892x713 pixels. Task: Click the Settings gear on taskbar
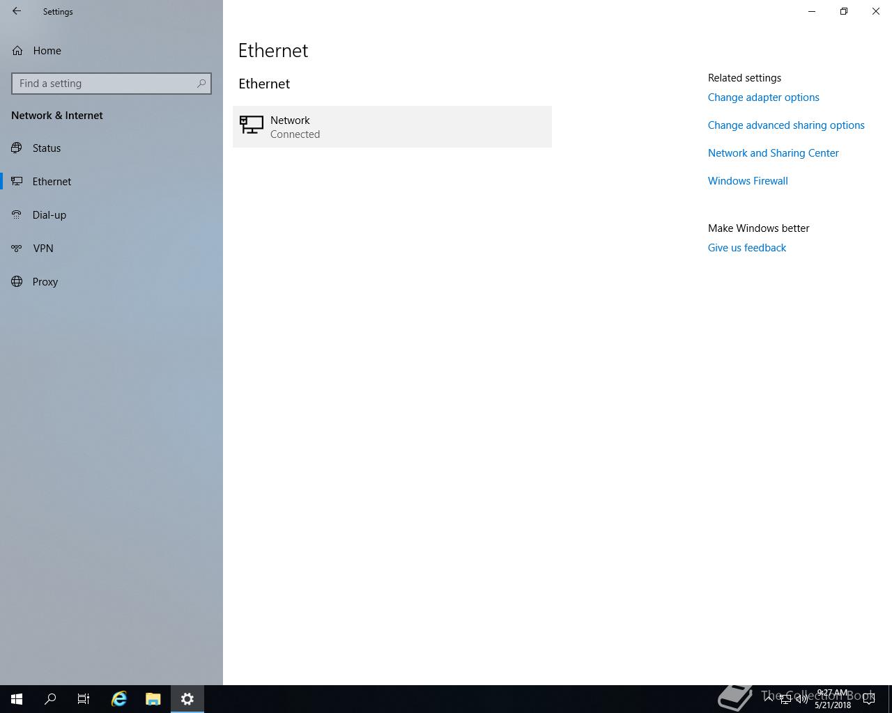(x=187, y=699)
